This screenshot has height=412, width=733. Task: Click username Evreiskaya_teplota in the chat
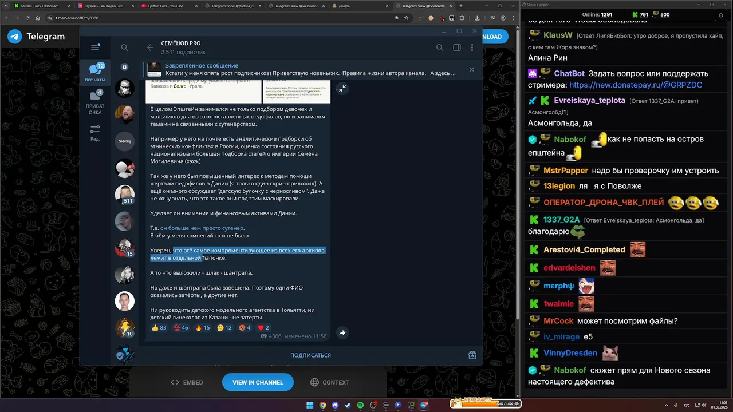pyautogui.click(x=589, y=100)
